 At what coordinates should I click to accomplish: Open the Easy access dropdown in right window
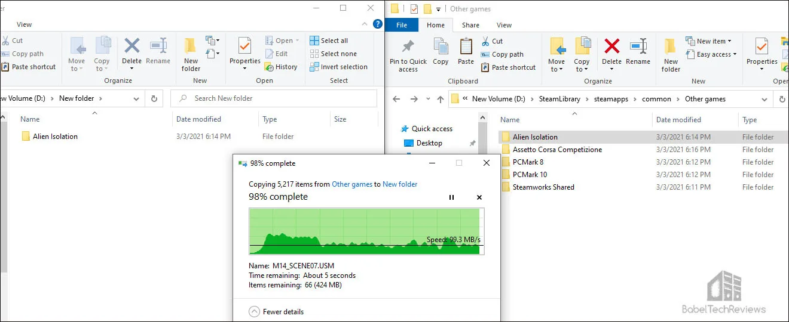[711, 54]
